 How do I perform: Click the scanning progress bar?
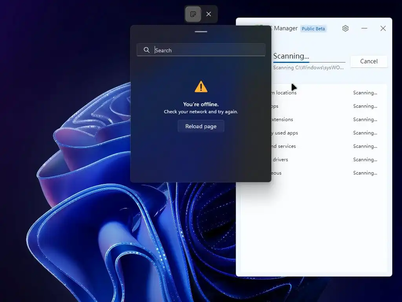(x=309, y=62)
